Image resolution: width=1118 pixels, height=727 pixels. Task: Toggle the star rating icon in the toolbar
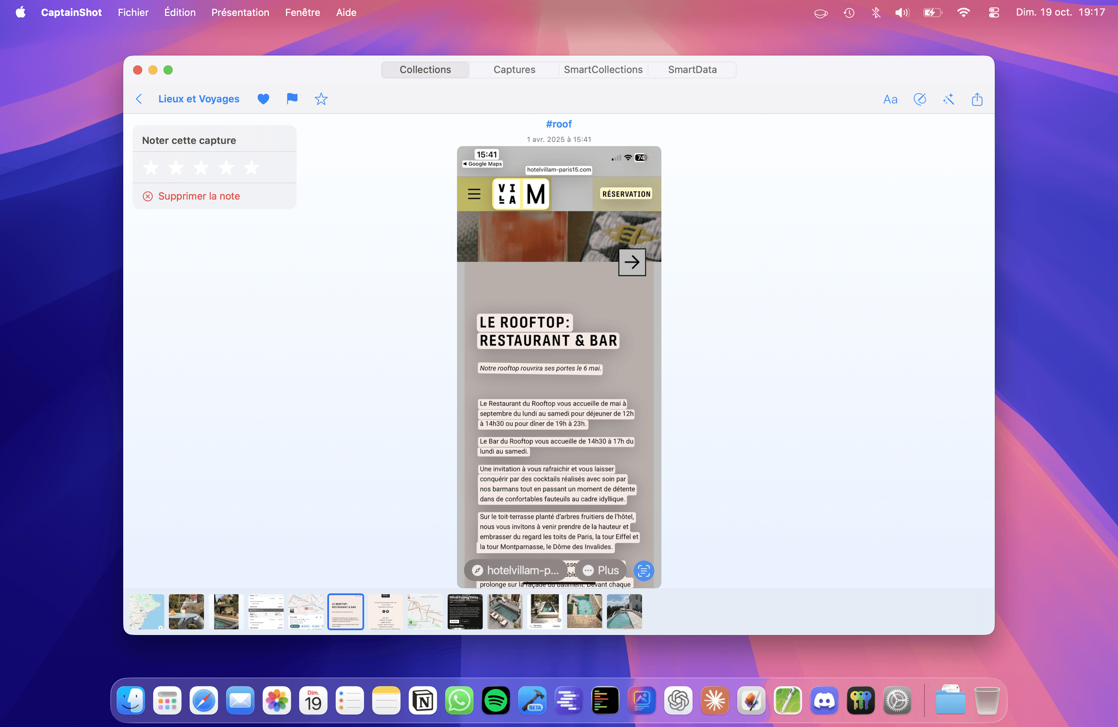321,99
